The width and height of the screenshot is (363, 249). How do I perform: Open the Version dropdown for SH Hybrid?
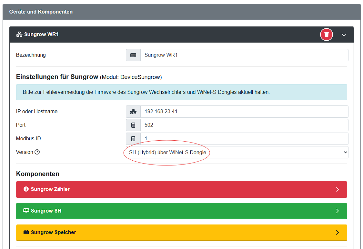click(237, 152)
